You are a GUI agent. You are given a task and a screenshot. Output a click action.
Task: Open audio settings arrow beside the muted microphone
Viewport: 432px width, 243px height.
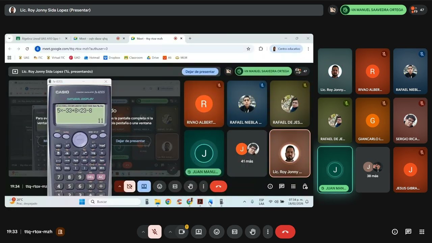tap(143, 232)
